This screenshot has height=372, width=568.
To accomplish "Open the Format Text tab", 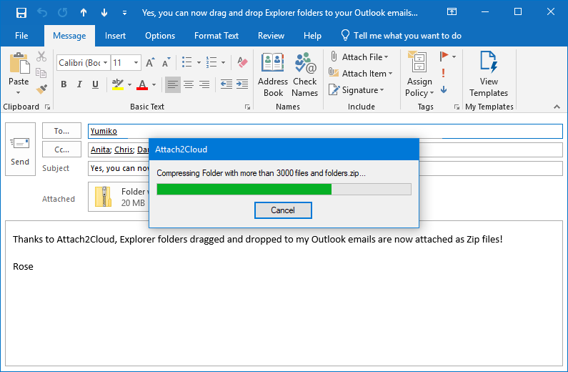I will 216,36.
